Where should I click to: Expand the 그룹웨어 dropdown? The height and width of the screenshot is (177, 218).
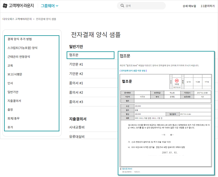click(x=49, y=6)
